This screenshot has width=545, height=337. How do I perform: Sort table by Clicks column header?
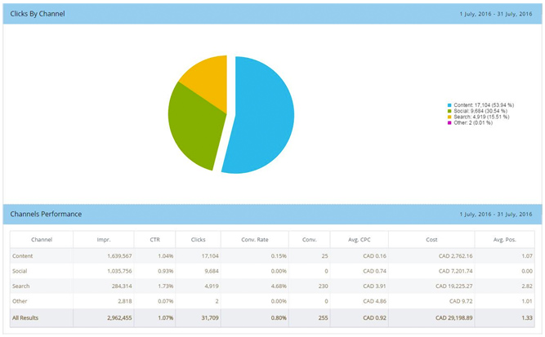click(x=198, y=239)
